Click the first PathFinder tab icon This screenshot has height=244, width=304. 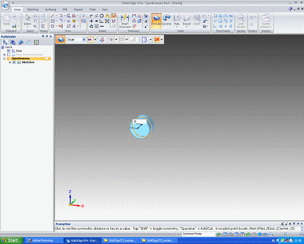click(x=5, y=42)
